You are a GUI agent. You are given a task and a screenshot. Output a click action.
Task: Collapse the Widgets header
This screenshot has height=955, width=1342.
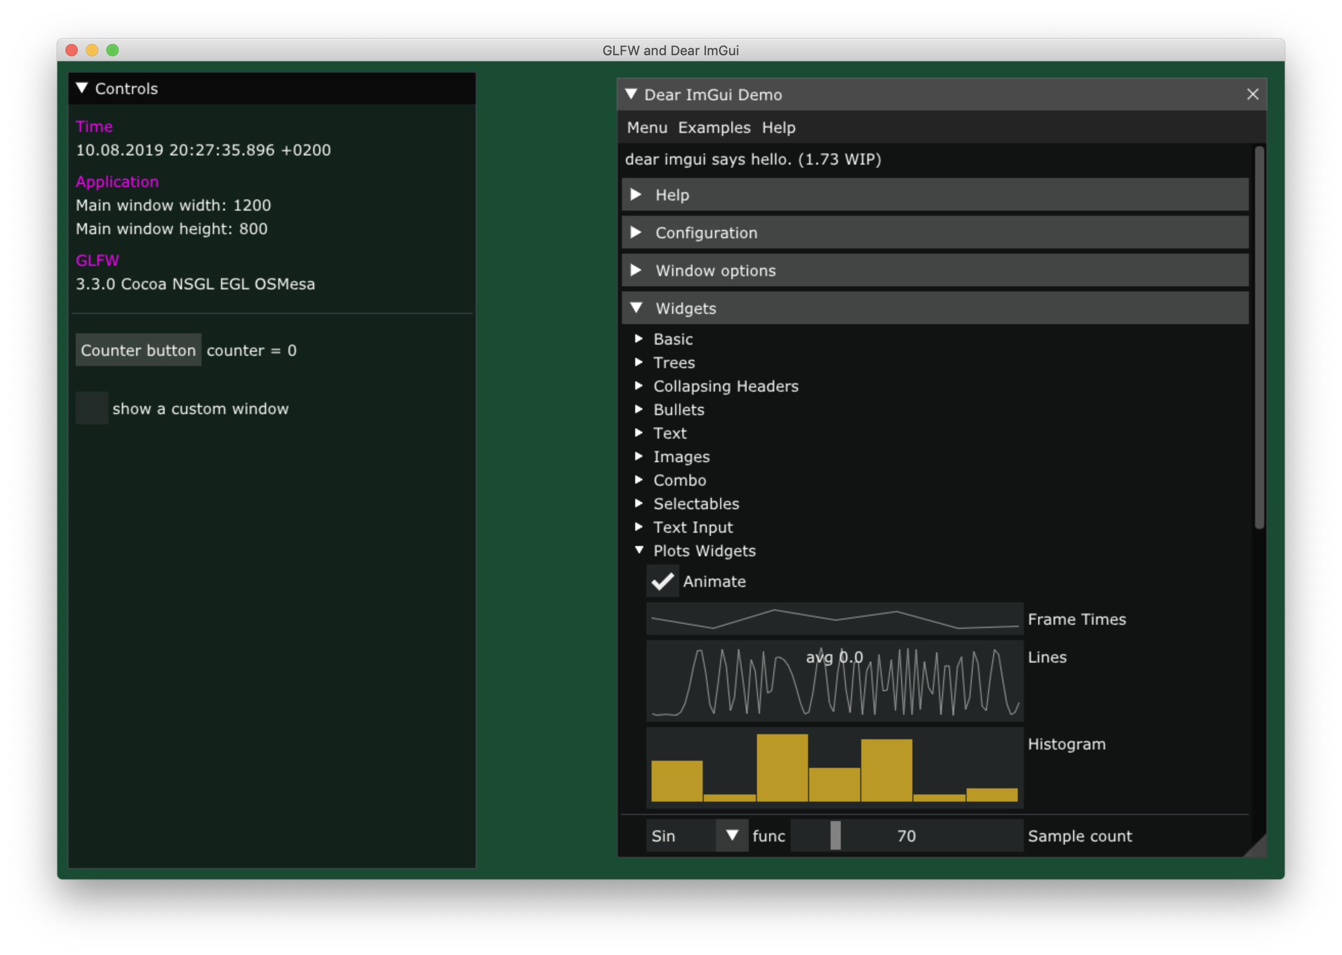[934, 308]
